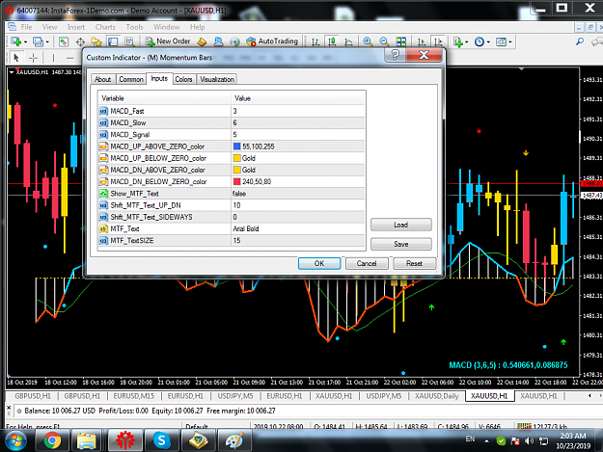603x452 pixels.
Task: Switch to the Colors tab
Action: [183, 79]
